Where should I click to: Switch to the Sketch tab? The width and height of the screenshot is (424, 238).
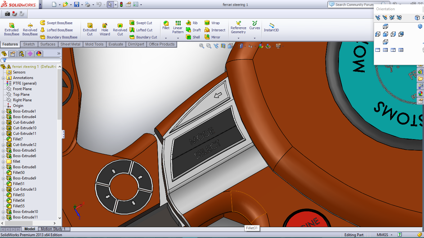tap(29, 44)
